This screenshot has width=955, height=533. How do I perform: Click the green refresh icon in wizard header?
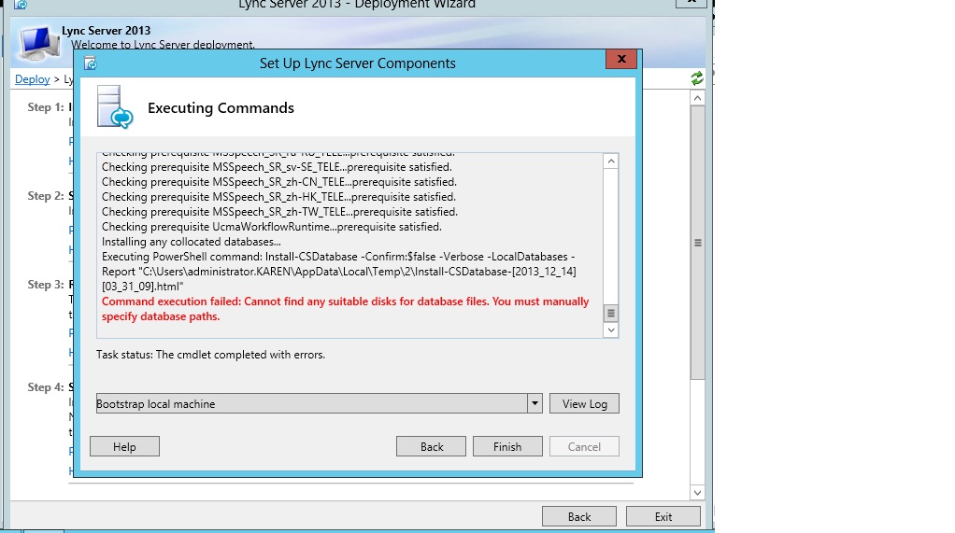click(x=697, y=79)
